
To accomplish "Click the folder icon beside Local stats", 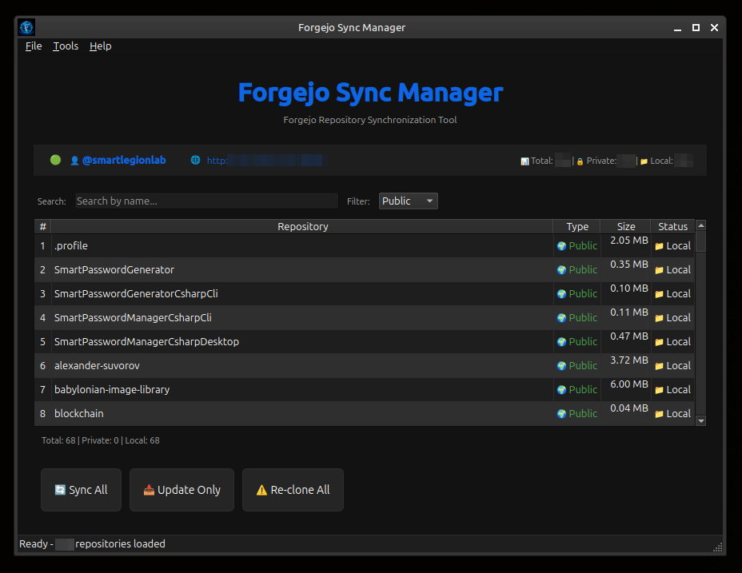I will 644,161.
